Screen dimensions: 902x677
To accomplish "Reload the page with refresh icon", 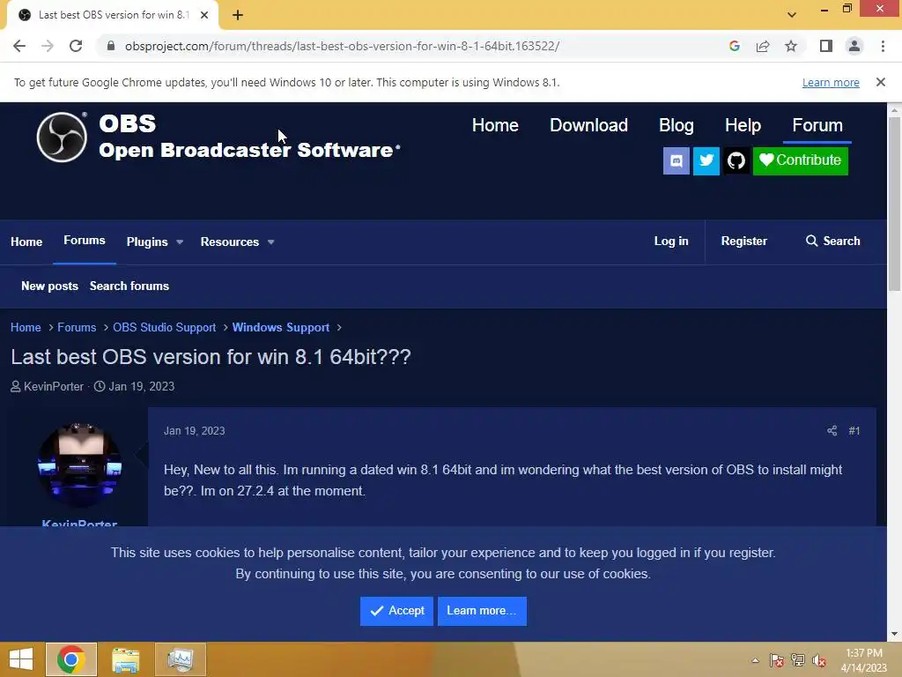I will pyautogui.click(x=76, y=46).
